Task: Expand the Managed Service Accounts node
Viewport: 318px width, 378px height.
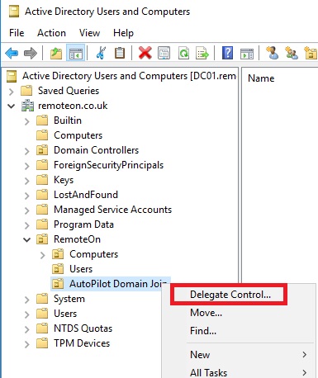Action: 26,210
